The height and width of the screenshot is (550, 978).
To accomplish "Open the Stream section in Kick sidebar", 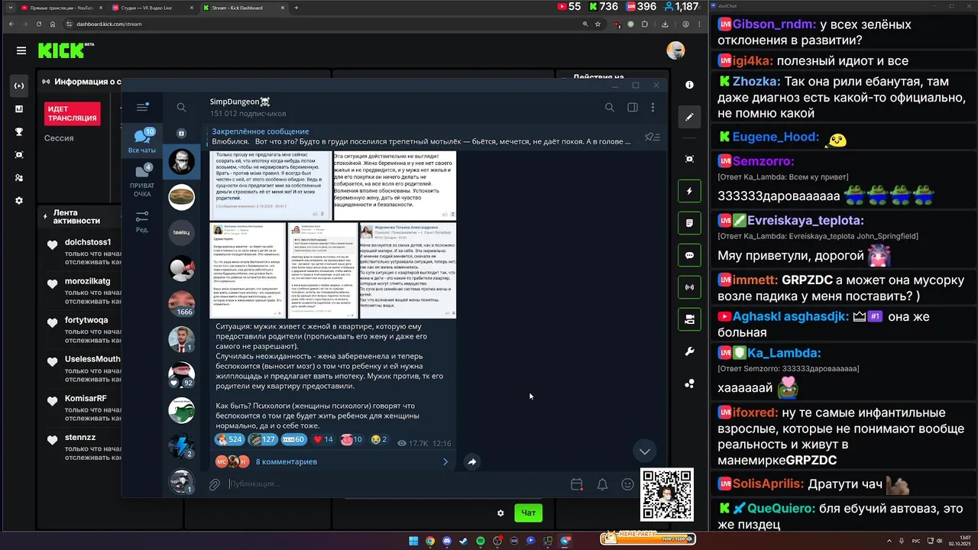I will 19,86.
